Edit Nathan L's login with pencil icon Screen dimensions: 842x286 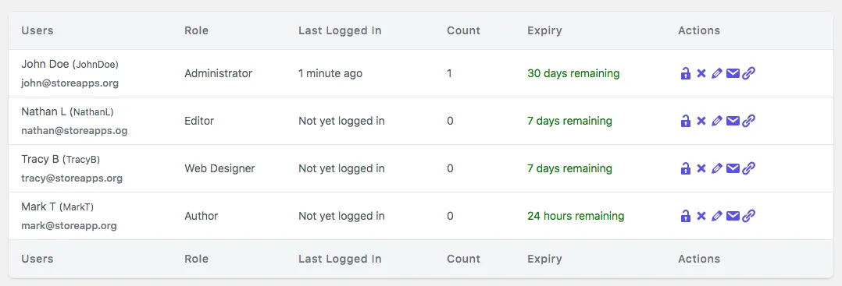716,121
